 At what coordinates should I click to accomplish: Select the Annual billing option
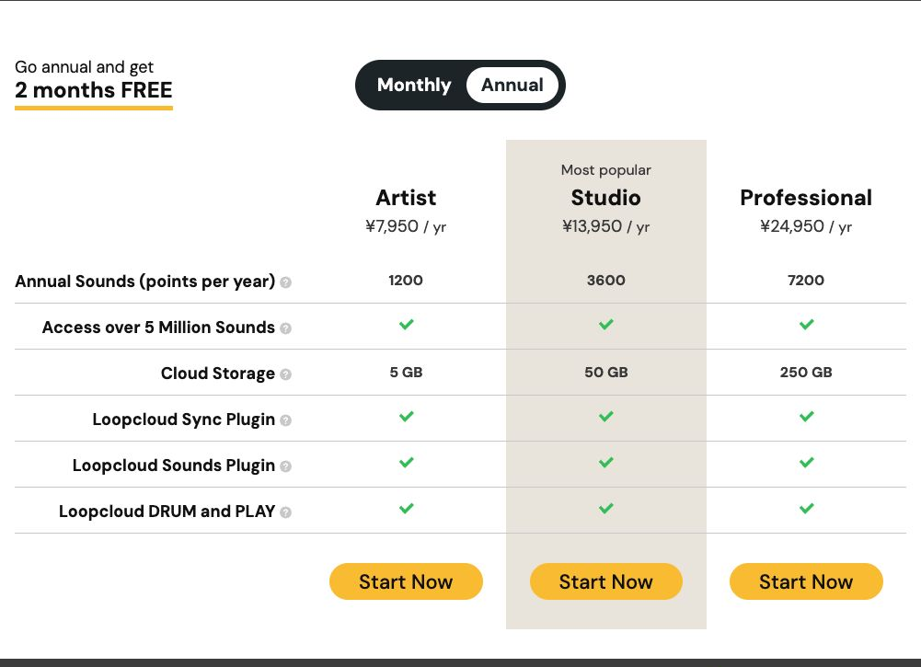click(x=512, y=86)
